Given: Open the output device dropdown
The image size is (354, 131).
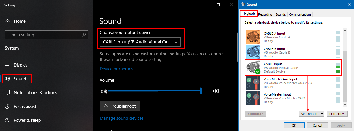Looking at the screenshot, I should coord(140,42).
